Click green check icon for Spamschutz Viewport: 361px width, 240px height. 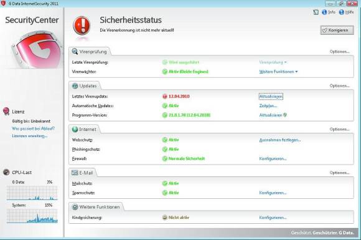point(164,193)
